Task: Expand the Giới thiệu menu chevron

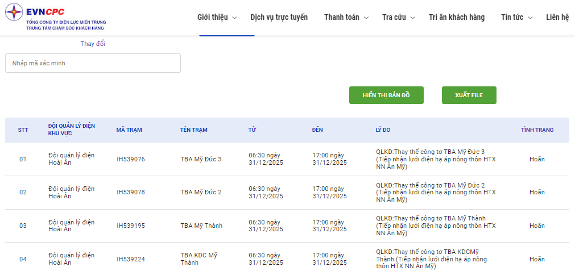Action: pyautogui.click(x=235, y=18)
